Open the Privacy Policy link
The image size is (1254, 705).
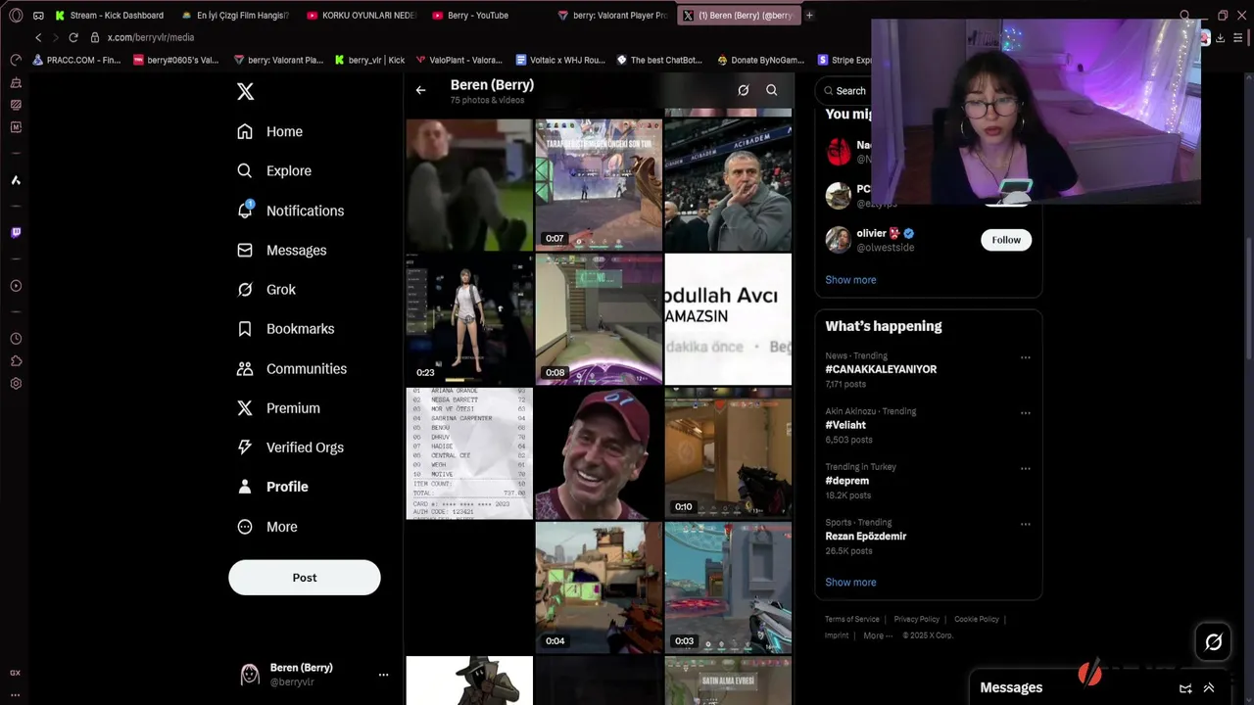point(917,619)
